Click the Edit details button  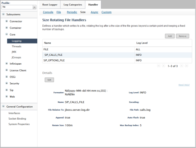point(50,80)
